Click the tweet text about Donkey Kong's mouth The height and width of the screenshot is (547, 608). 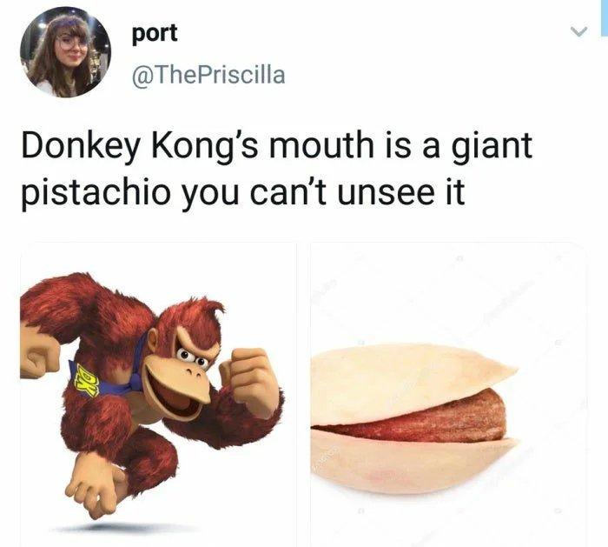[276, 170]
